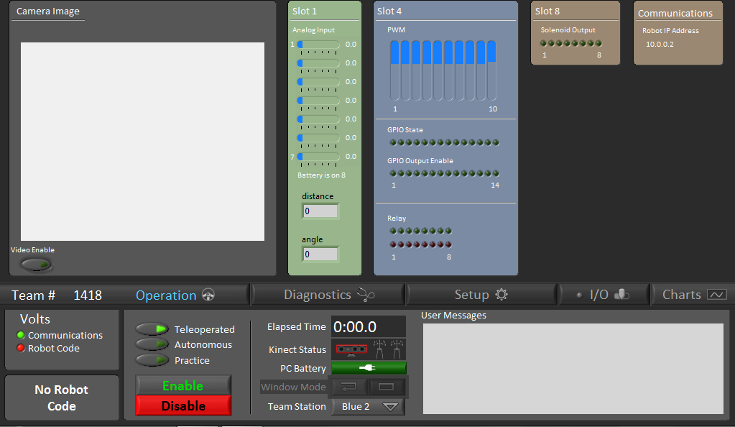Click last GPIO State LED
Viewport: 735px width, 427px height.
coord(496,142)
